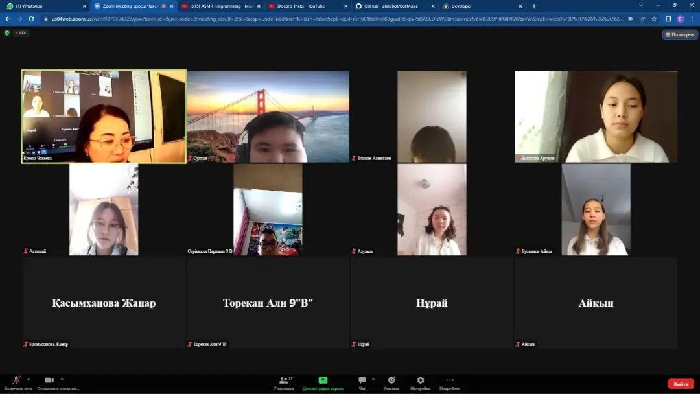This screenshot has height=394, width=700.
Task: Expand video options arrow next to camera
Action: pyautogui.click(x=62, y=379)
